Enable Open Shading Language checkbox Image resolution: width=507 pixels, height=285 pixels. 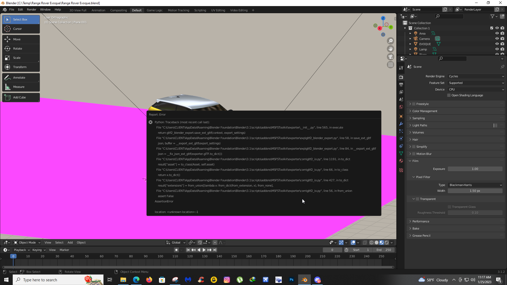(449, 95)
